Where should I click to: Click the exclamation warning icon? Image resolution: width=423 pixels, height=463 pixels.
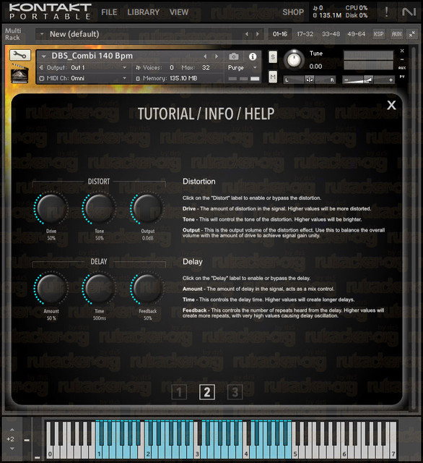pyautogui.click(x=386, y=12)
